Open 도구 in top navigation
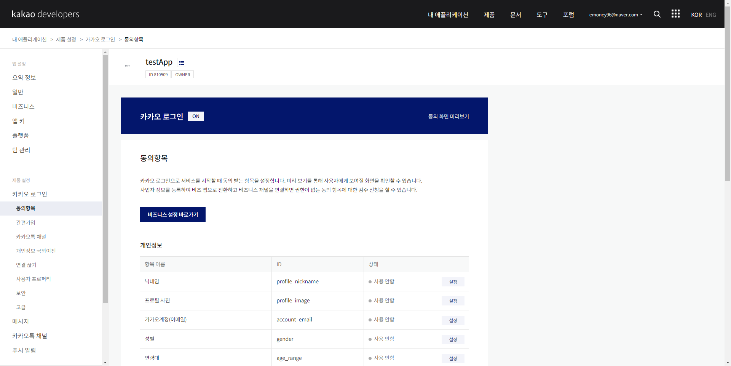Viewport: 731px width, 366px height. [542, 15]
